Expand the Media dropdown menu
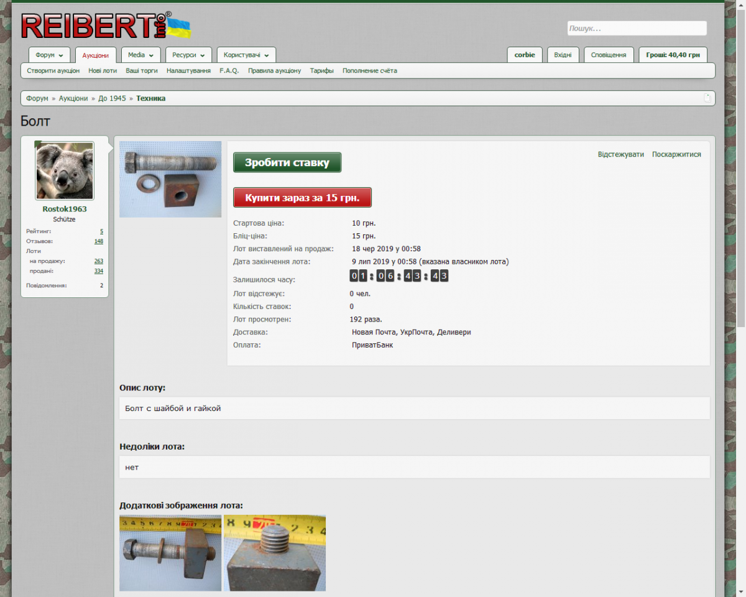The height and width of the screenshot is (597, 746). (140, 55)
